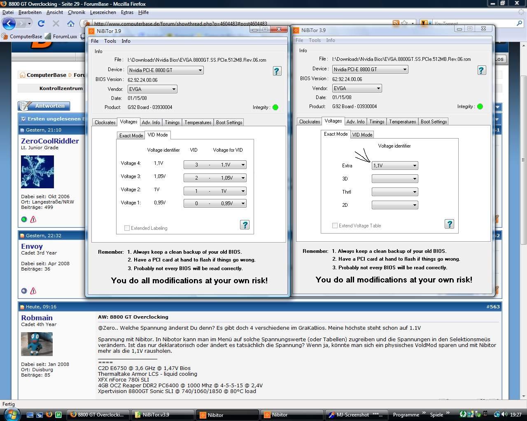Open Robmain profile link
527x421 pixels.
point(37,318)
